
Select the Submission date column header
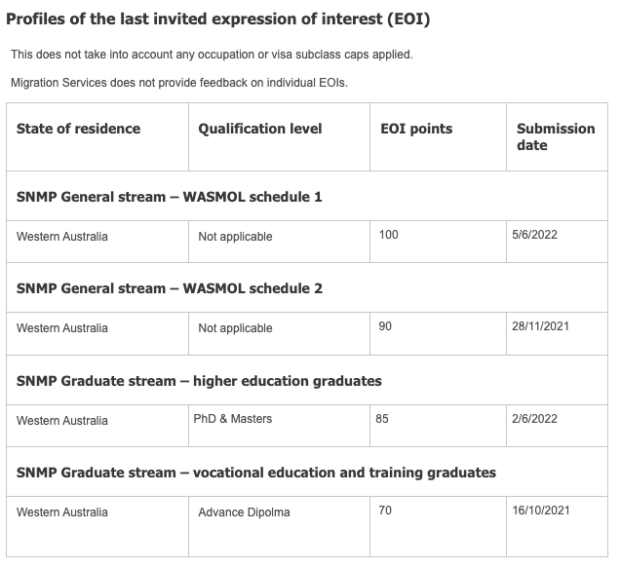point(556,137)
